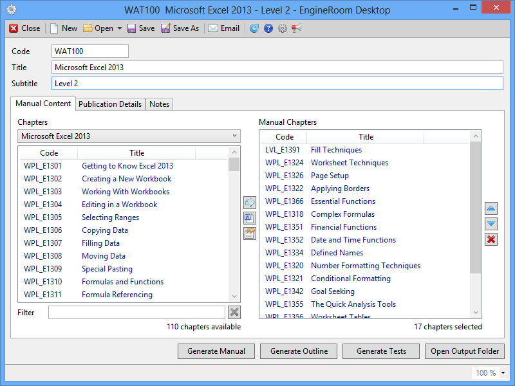Click Code column header in Chapters list
The image size is (515, 386).
pyautogui.click(x=49, y=153)
